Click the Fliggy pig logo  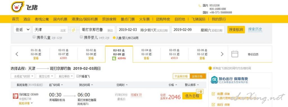tap(17, 7)
